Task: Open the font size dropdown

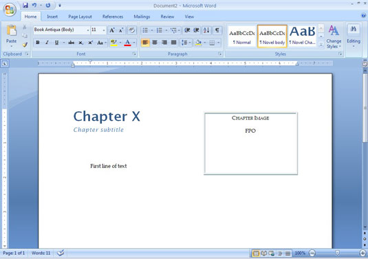Action: (104, 30)
